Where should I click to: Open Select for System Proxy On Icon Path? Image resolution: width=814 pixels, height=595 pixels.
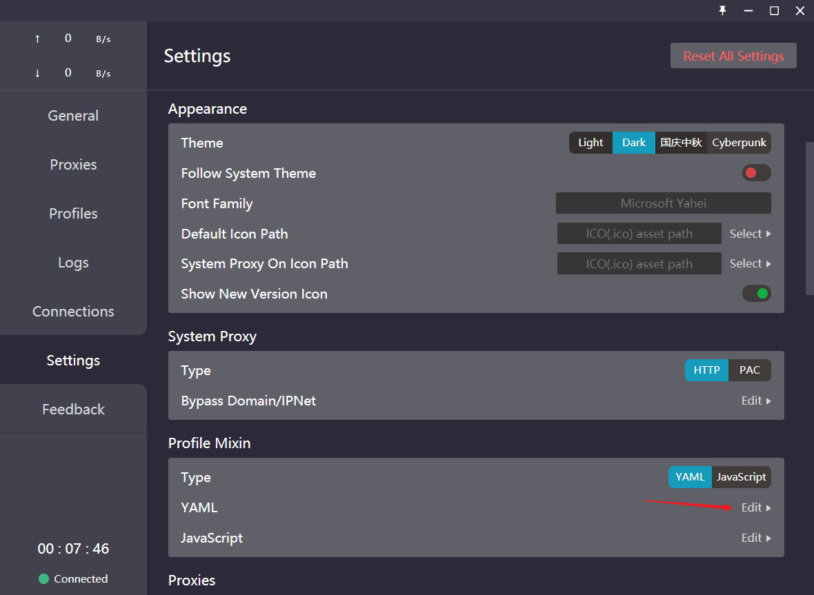click(750, 263)
